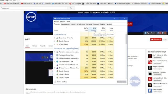Open the Dragon Tutoriais avatar
This screenshot has width=168, height=94.
click(x=150, y=68)
